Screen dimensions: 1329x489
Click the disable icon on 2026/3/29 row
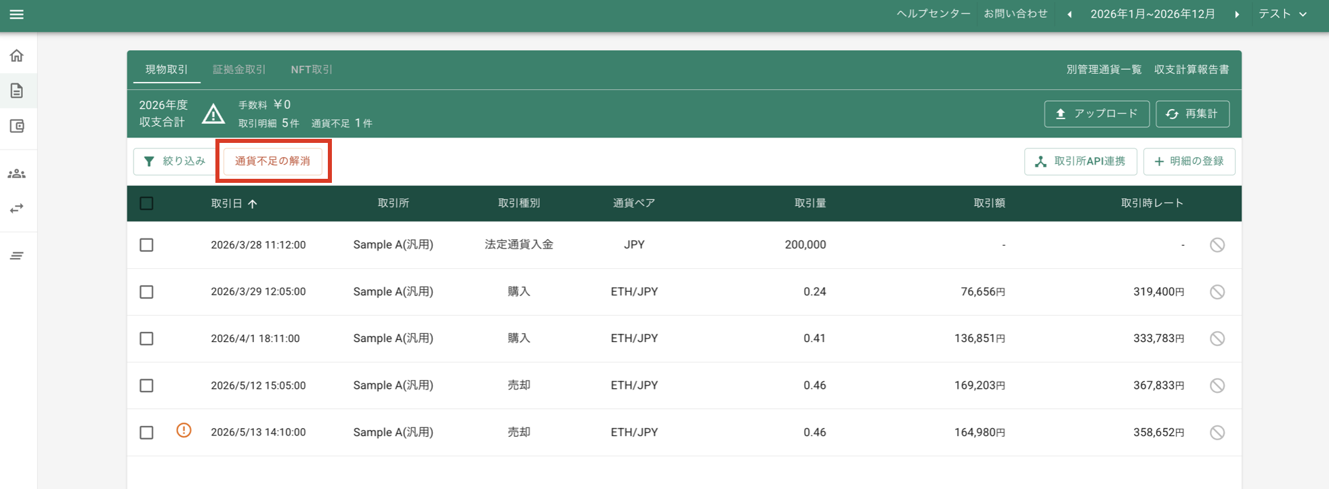pyautogui.click(x=1217, y=292)
